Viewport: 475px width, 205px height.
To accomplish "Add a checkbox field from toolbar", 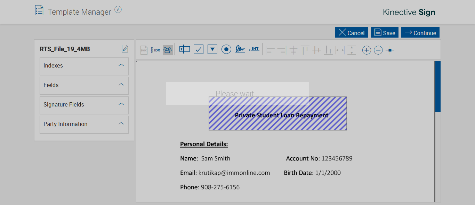I will (x=199, y=49).
